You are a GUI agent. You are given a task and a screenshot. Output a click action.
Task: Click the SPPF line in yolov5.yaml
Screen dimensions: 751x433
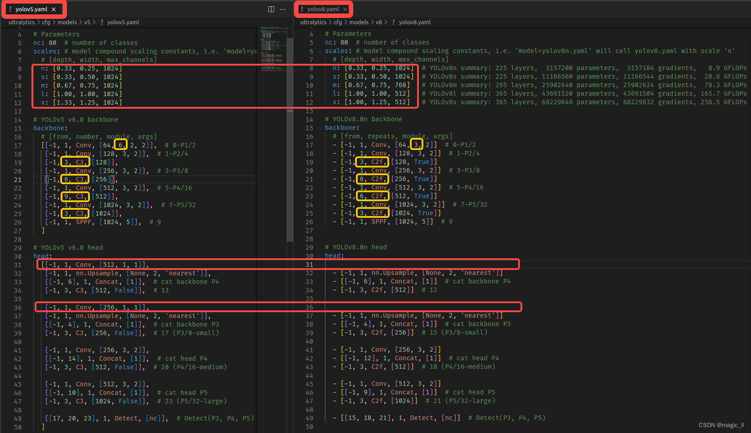pyautogui.click(x=102, y=222)
